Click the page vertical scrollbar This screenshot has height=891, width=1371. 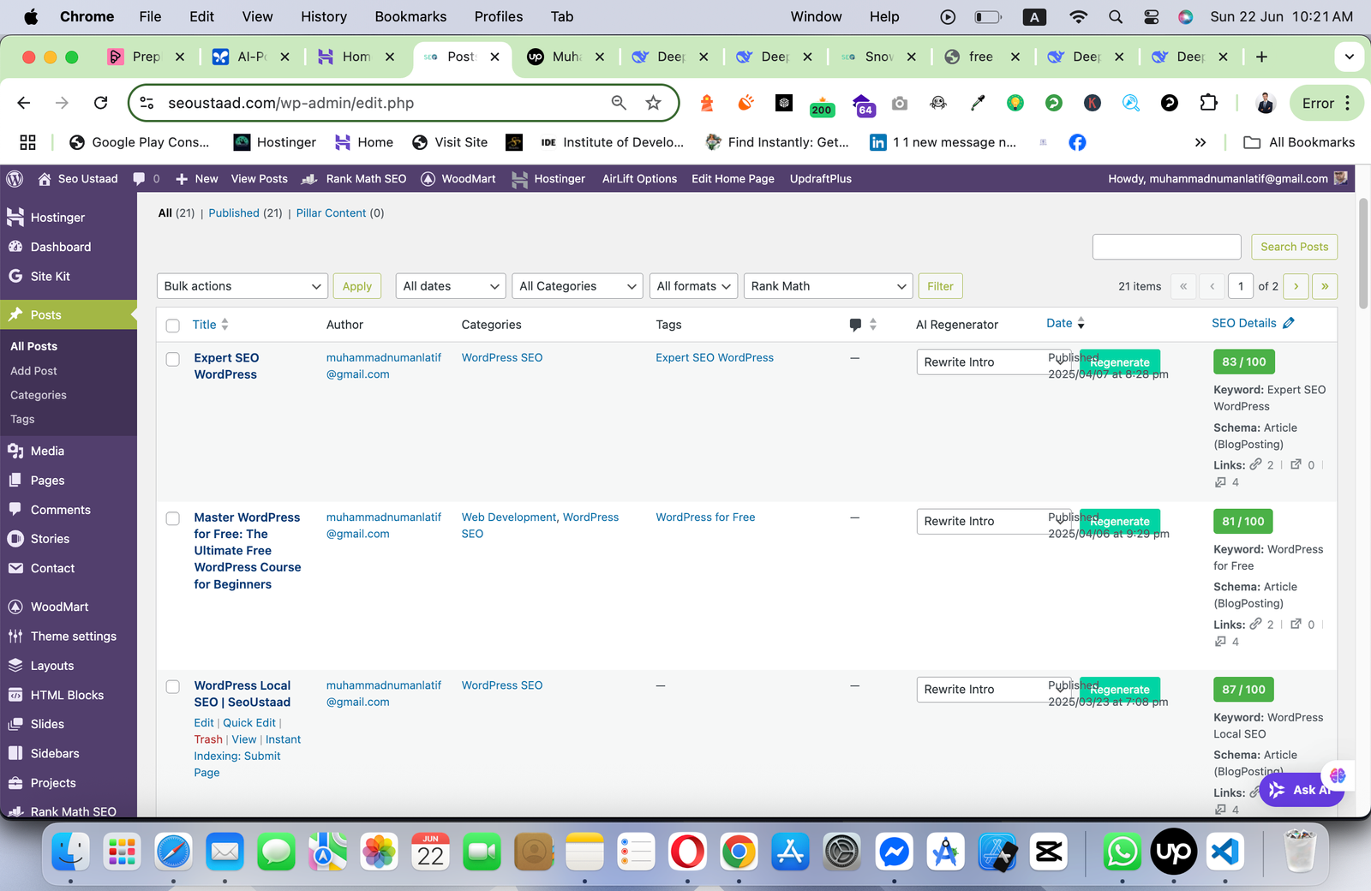point(1363,253)
